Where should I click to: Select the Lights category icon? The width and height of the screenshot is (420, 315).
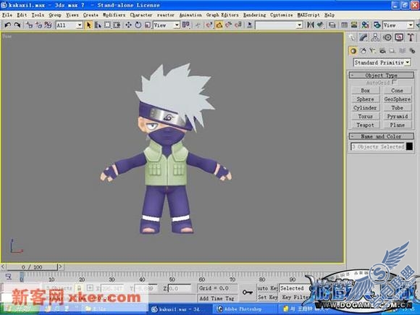[x=373, y=51]
